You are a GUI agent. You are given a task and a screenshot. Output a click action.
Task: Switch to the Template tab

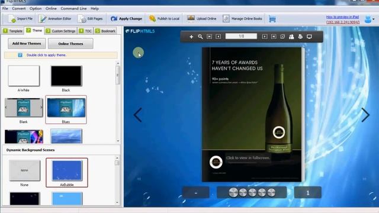[x=13, y=31]
